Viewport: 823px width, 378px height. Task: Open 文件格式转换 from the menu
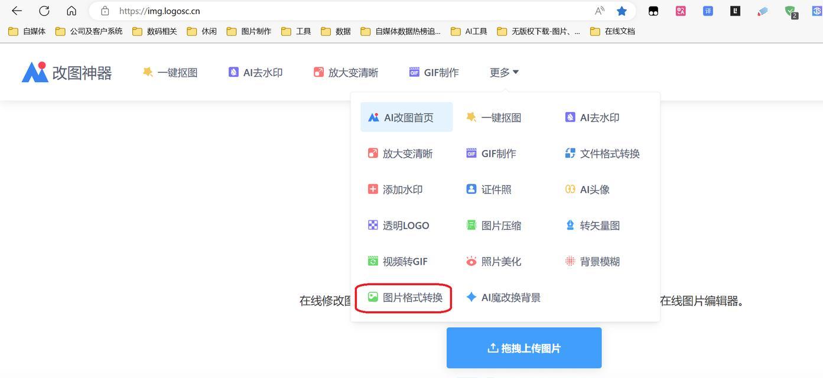click(x=602, y=154)
